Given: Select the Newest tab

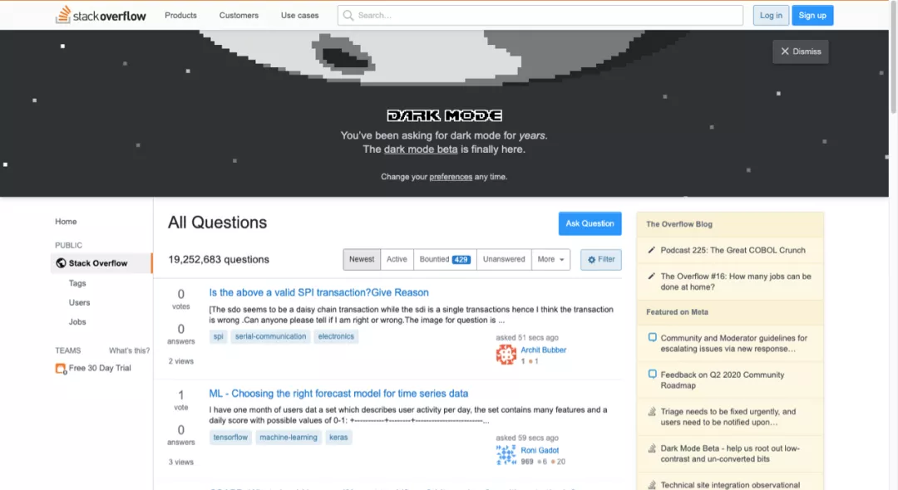Looking at the screenshot, I should [x=362, y=259].
